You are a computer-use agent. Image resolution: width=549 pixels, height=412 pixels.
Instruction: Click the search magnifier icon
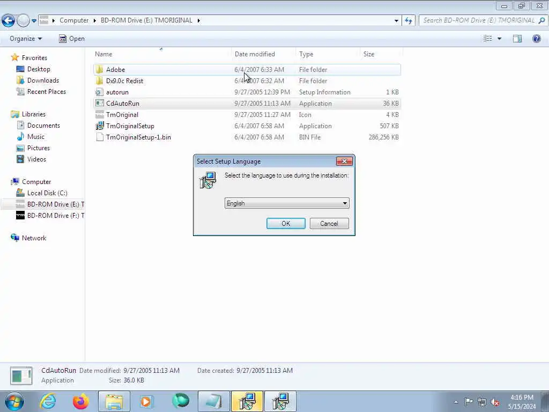point(541,20)
